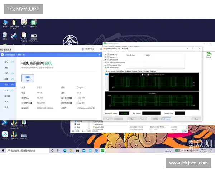Launch Steam from the desktop shortcut
Viewport: 215px width, 172px height.
(x=14, y=36)
